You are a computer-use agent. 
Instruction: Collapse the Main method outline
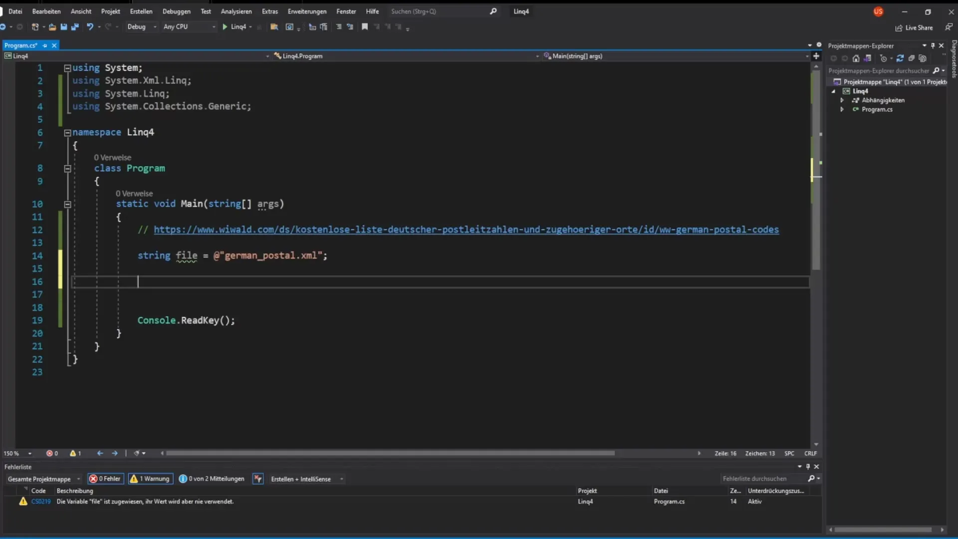click(x=67, y=204)
